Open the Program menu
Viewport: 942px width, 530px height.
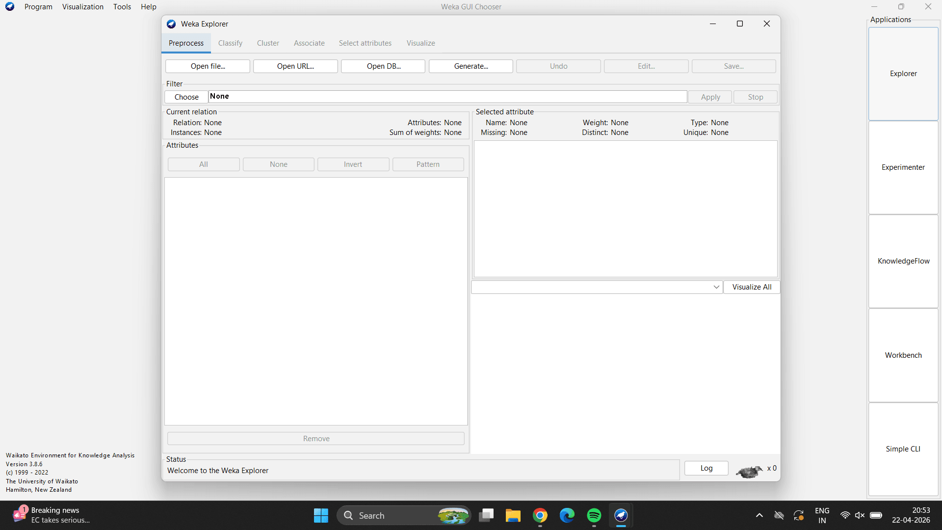click(x=38, y=6)
